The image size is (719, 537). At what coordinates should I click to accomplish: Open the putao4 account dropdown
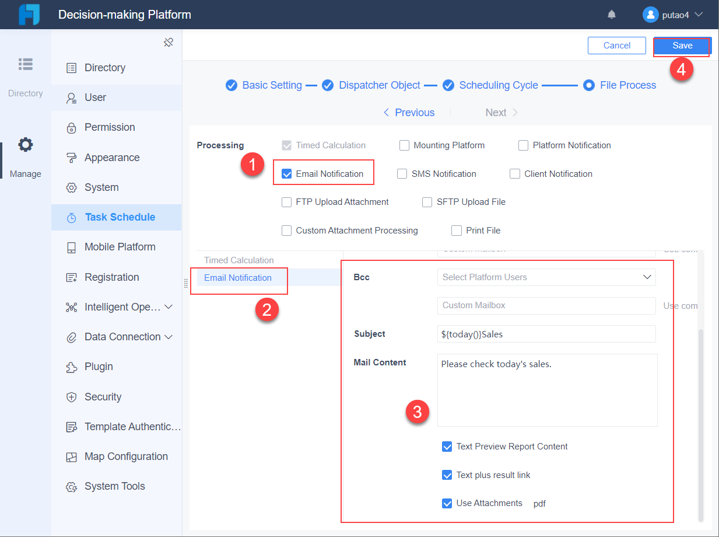673,14
